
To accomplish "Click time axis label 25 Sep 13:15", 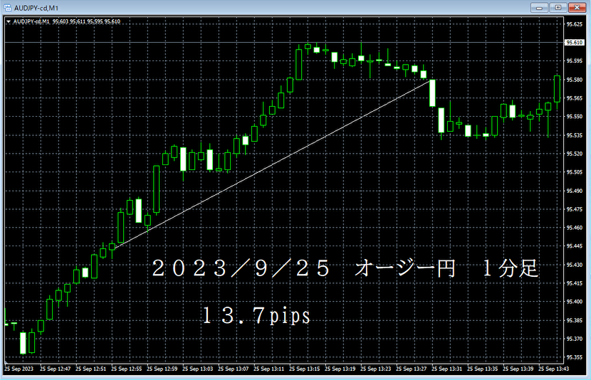I will coord(304,369).
